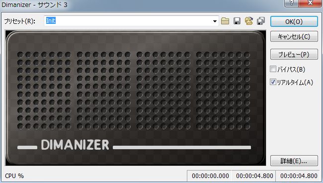Click the middle 00:00:04.800 time field
323x183 pixels.
254,176
